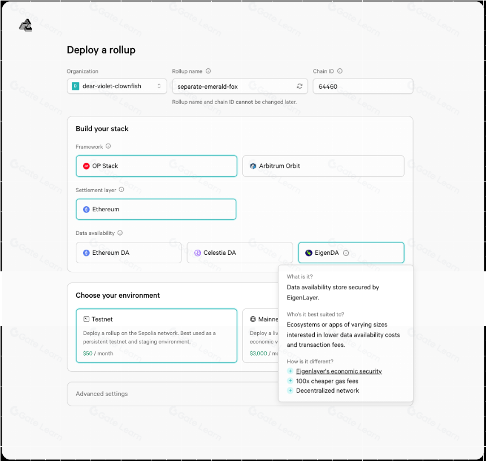
Task: Click the Arbitrum Orbit logo icon
Action: pyautogui.click(x=253, y=166)
